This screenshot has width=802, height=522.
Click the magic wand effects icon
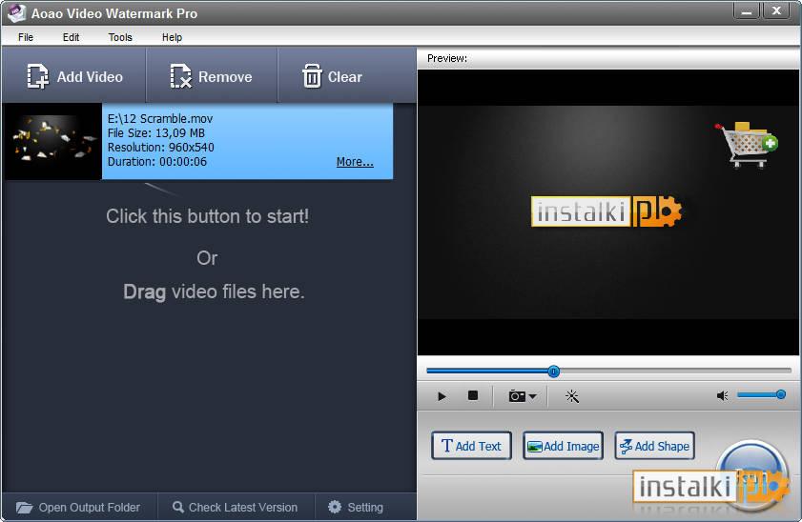572,396
